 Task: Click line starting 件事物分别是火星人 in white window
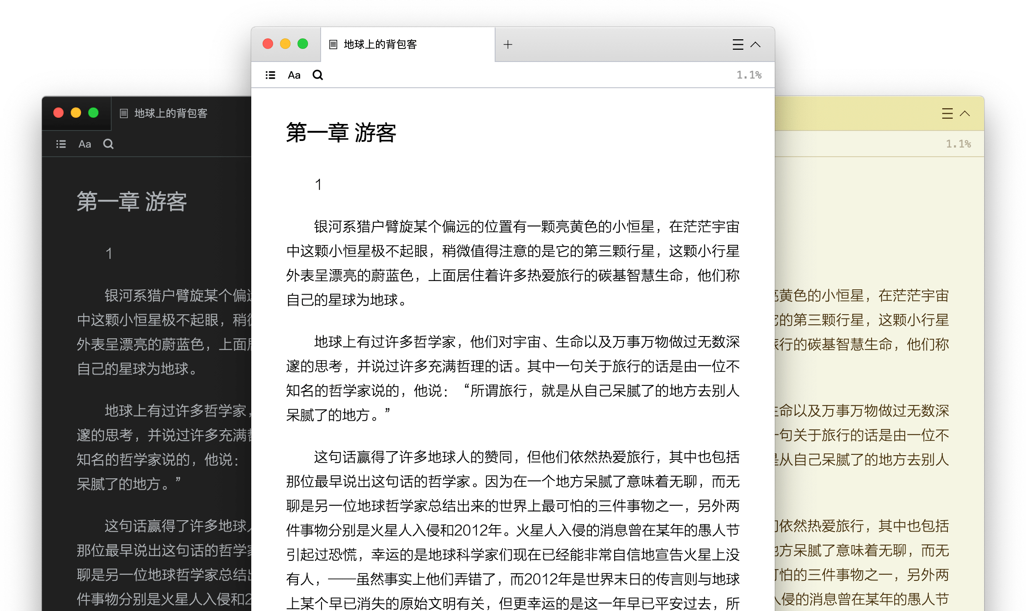[x=513, y=531]
